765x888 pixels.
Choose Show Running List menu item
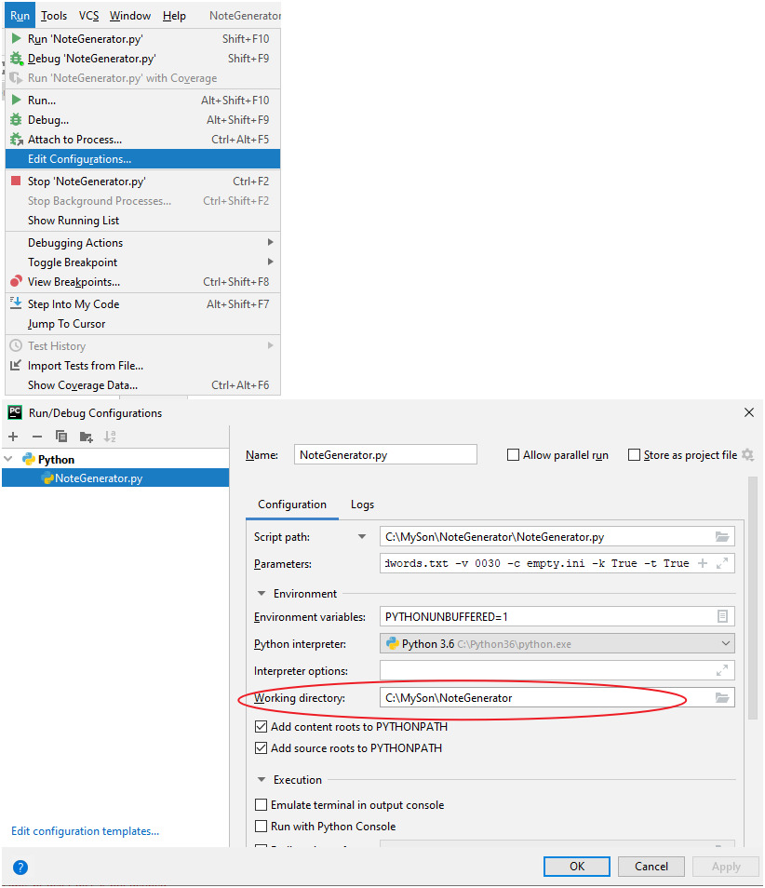point(142,221)
